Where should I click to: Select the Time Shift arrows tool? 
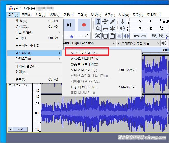pos(105,29)
